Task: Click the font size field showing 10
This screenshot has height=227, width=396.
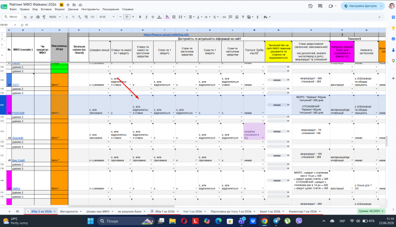Action: (x=127, y=17)
